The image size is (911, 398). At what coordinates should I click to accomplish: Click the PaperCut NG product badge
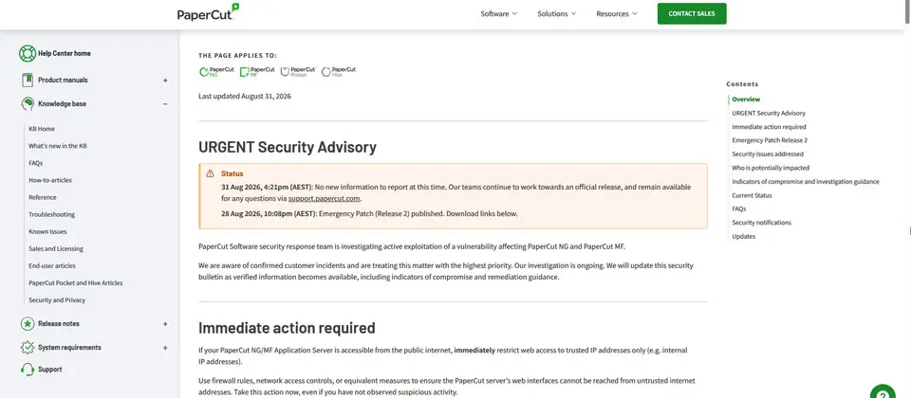point(216,71)
